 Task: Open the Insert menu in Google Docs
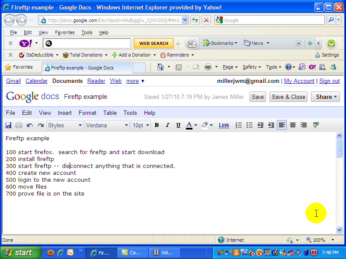[64, 113]
